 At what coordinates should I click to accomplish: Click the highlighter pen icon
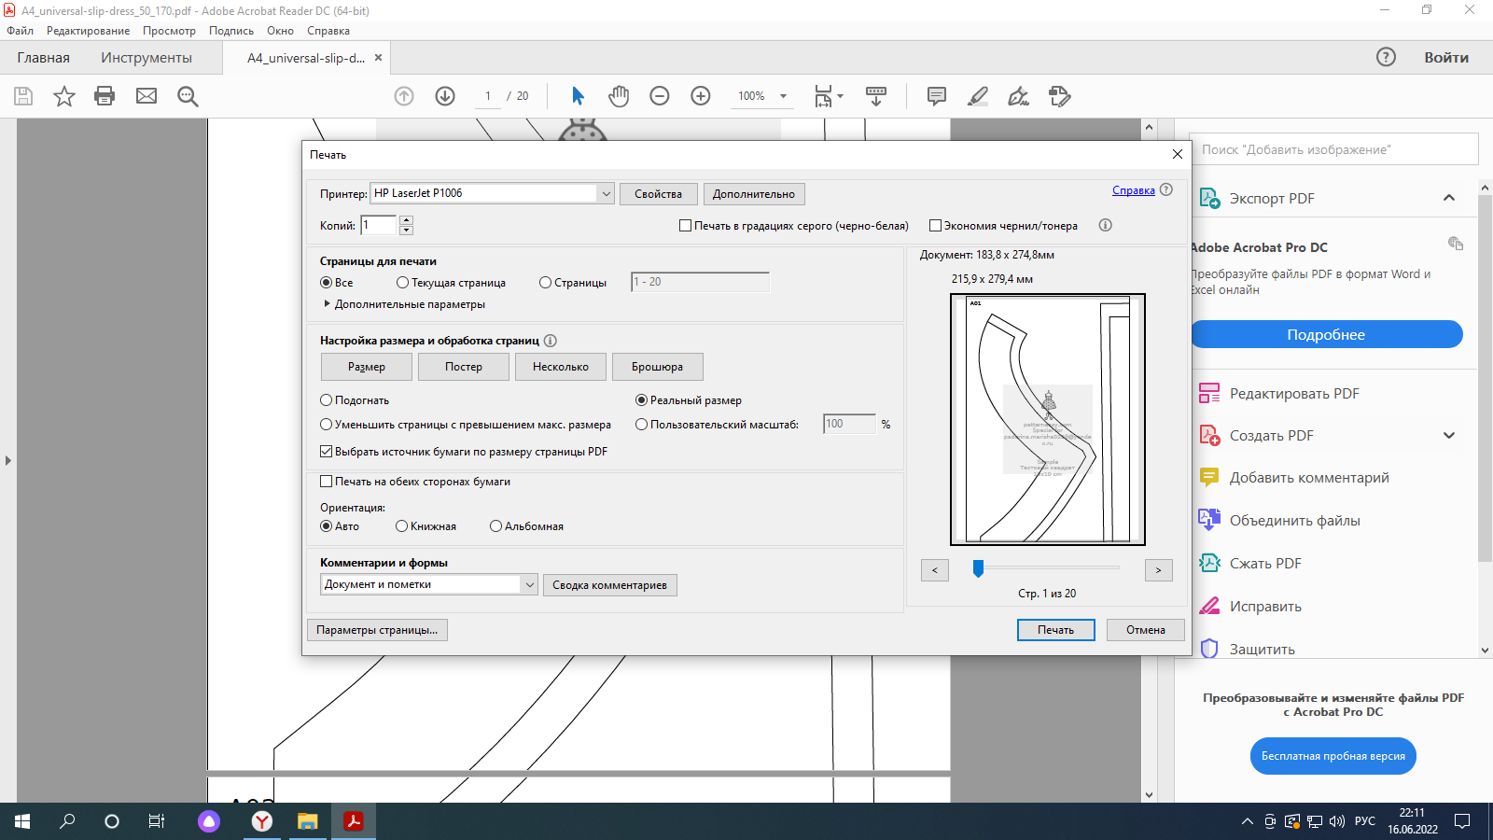tap(978, 96)
